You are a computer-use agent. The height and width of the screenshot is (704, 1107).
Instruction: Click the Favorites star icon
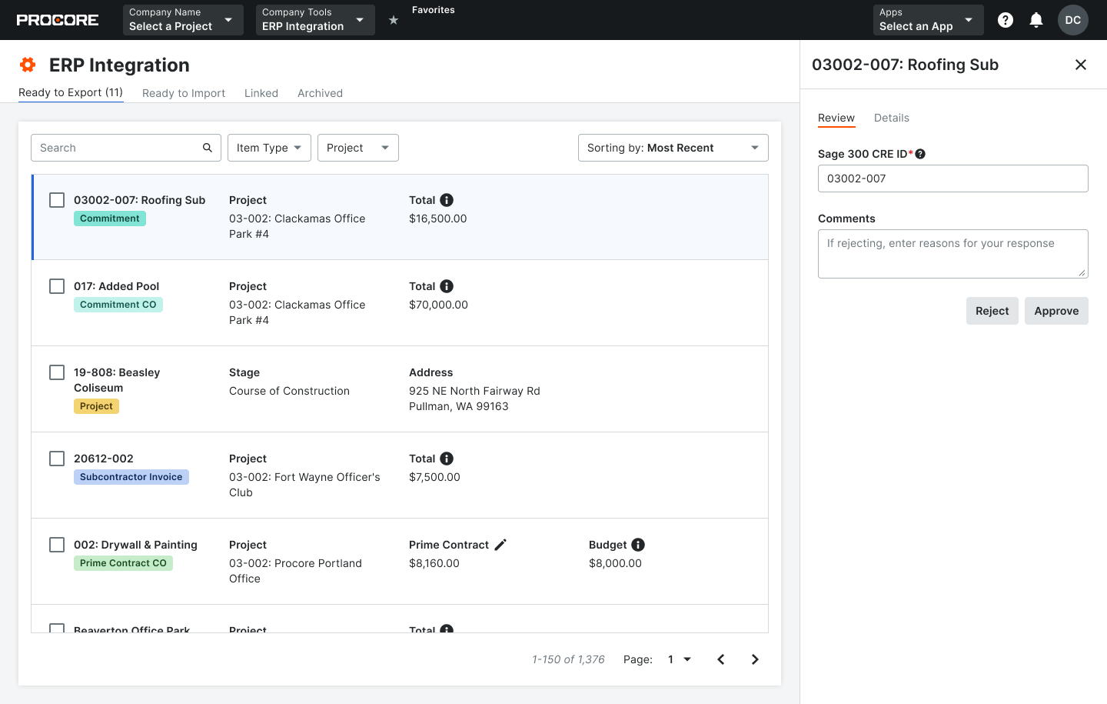tap(394, 20)
